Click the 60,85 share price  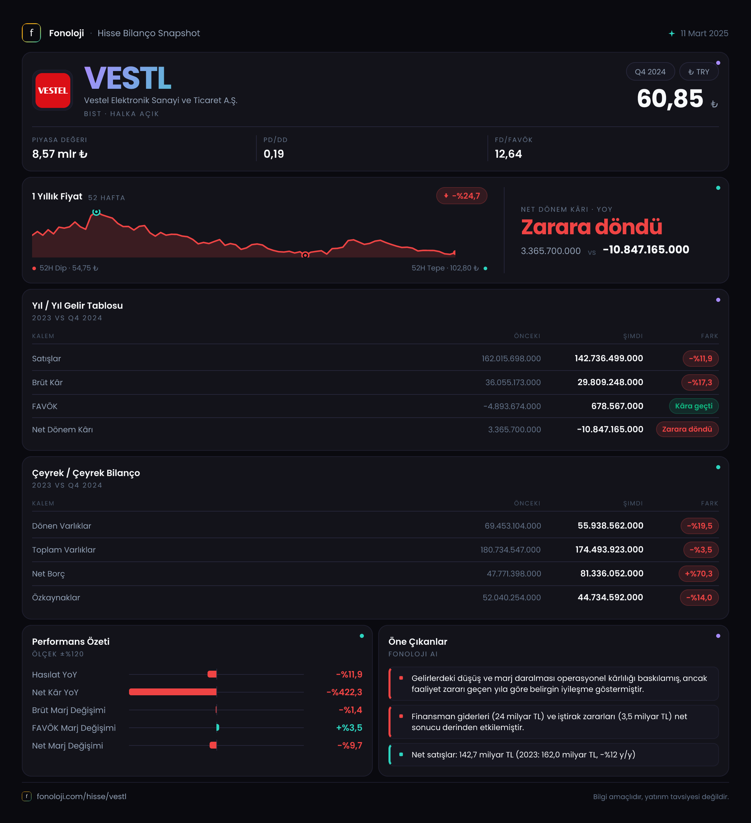(x=670, y=99)
